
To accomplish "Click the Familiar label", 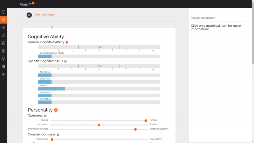I will tap(153, 120).
